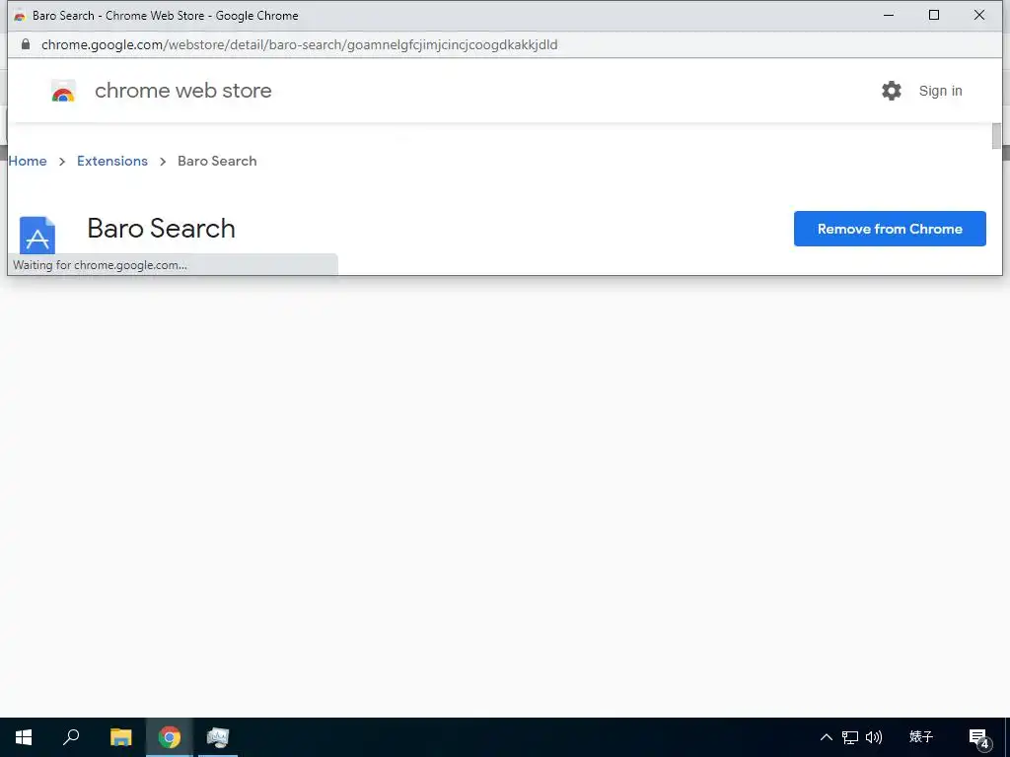This screenshot has height=757, width=1010.
Task: View site info via the lock icon
Action: (x=26, y=44)
